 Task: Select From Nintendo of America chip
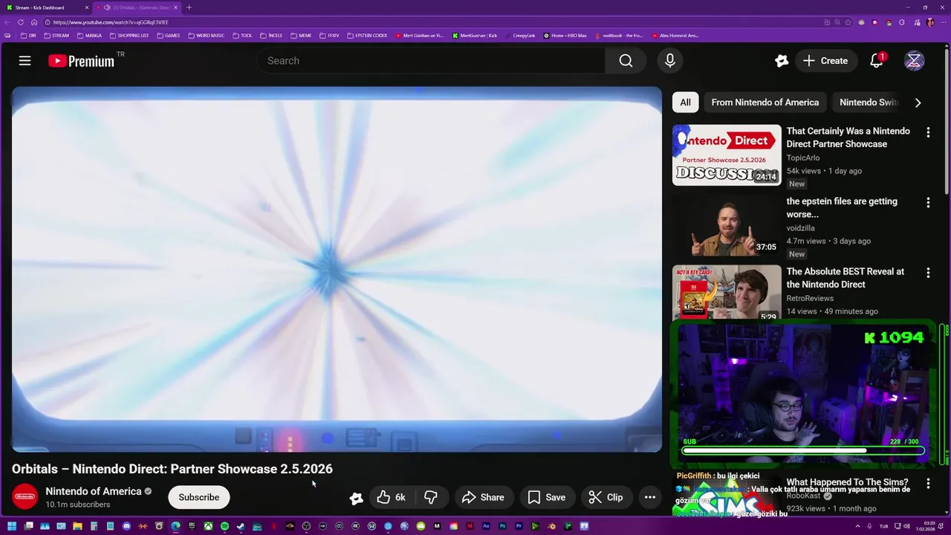point(765,103)
